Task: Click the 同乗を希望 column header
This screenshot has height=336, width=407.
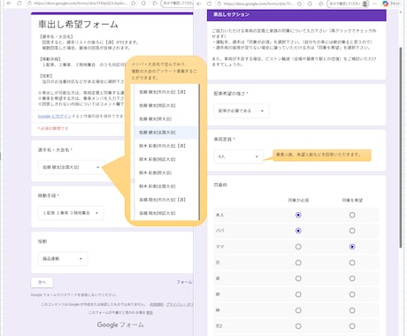Action: [x=352, y=200]
